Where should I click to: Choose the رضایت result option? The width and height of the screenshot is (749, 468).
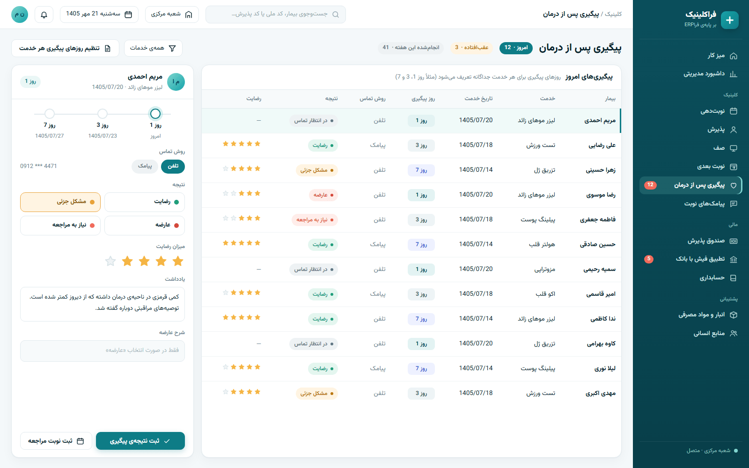145,202
